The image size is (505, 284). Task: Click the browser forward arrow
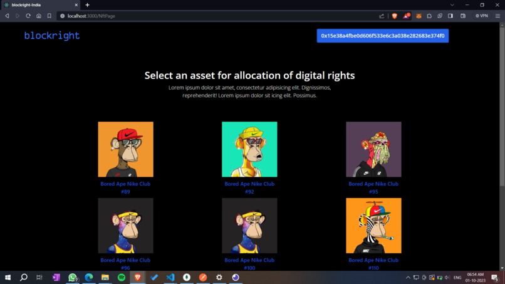tap(18, 16)
